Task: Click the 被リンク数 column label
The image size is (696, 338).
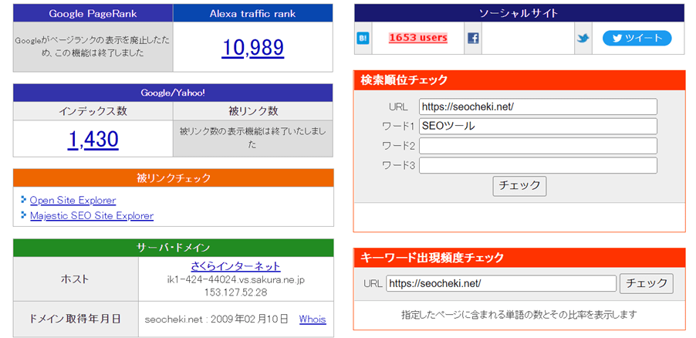Action: 253,111
